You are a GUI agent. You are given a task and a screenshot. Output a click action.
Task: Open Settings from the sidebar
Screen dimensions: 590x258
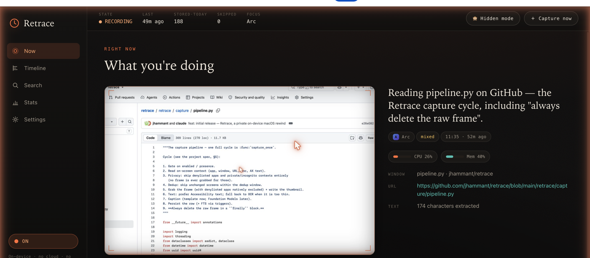coord(43,120)
